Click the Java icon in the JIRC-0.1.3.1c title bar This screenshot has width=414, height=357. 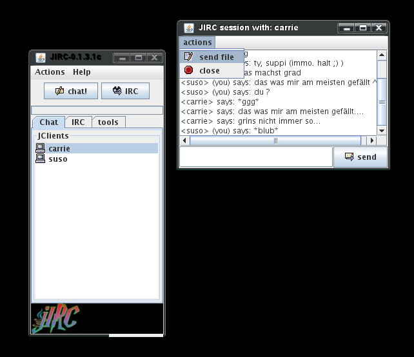click(x=41, y=57)
